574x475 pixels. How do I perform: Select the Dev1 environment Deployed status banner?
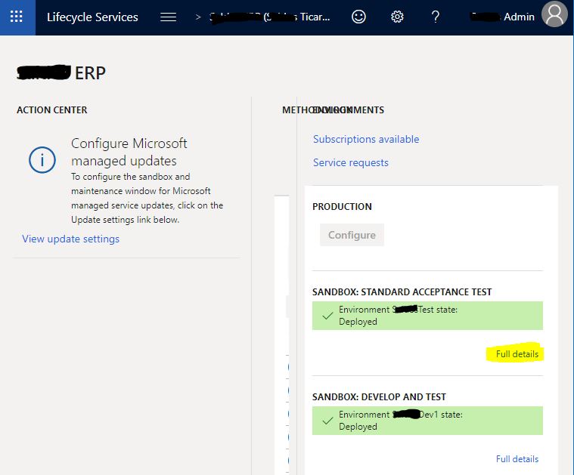tap(427, 421)
